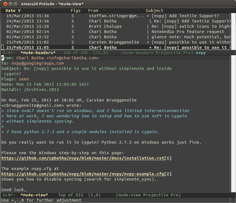Click the quoted address cbrueggenolte@gmail.com
The image size is (236, 203).
point(33,105)
